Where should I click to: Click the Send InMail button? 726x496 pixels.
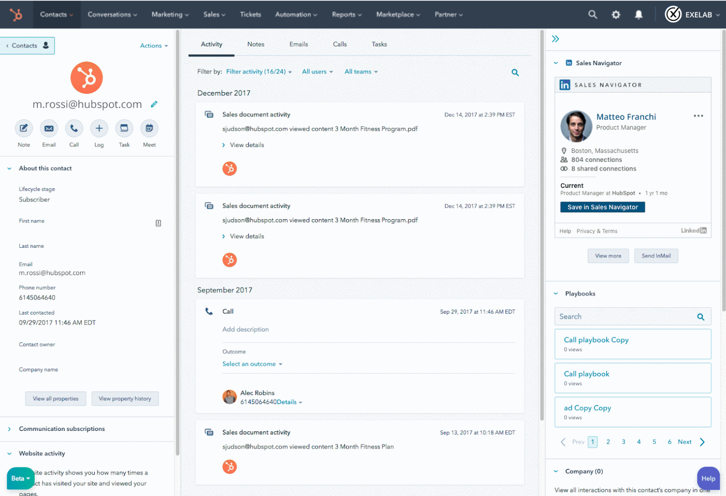(x=656, y=256)
